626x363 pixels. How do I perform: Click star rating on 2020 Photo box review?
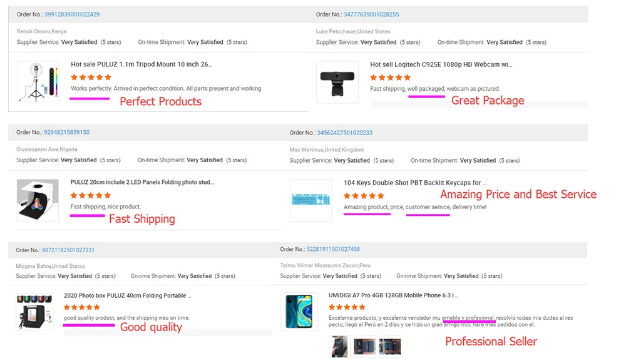(82, 307)
